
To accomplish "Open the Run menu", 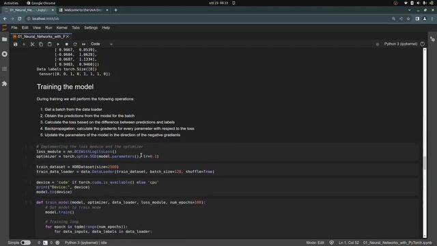I will coord(48,27).
